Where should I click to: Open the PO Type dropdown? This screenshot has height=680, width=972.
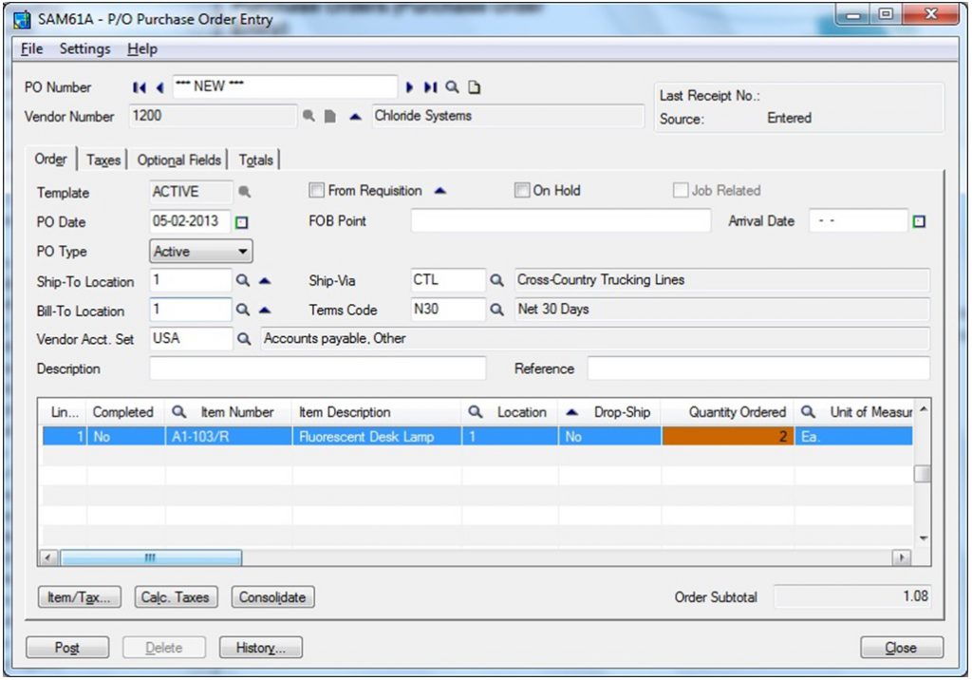(245, 251)
